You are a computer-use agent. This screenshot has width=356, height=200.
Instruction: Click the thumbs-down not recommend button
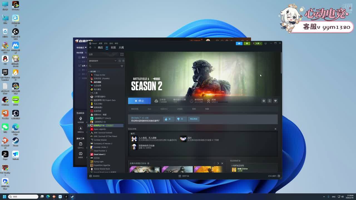pos(181,119)
